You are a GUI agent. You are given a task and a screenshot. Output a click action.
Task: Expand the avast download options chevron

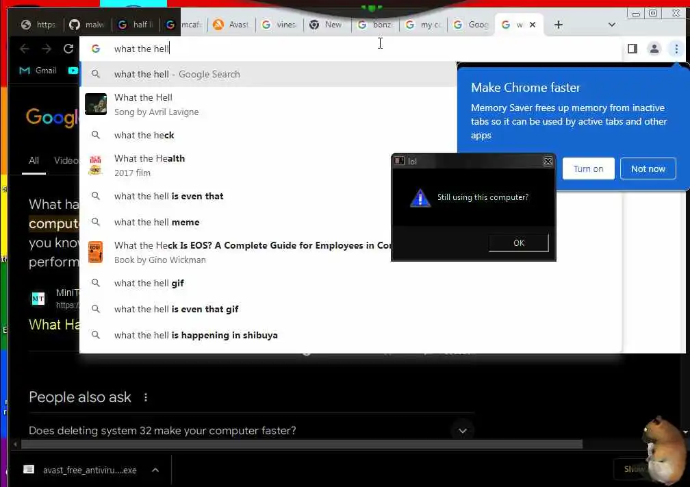[x=155, y=471]
